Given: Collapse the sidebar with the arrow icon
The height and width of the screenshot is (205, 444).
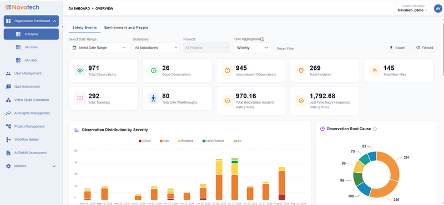Looking at the screenshot, I should point(63,26).
